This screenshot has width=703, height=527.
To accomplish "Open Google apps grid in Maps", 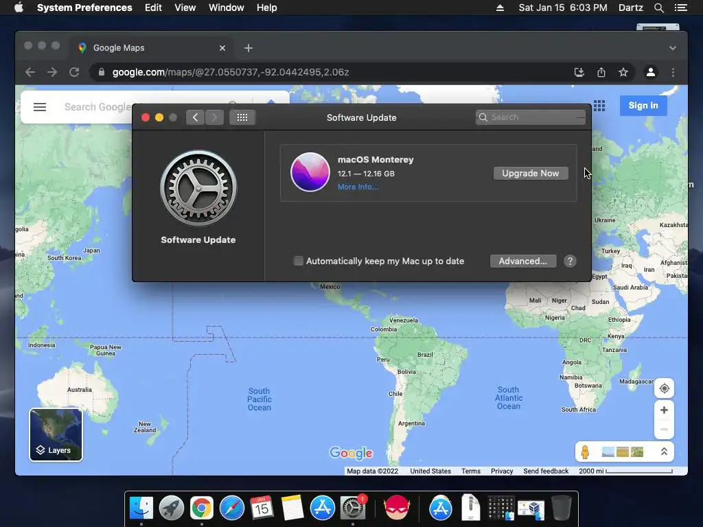I will point(599,106).
